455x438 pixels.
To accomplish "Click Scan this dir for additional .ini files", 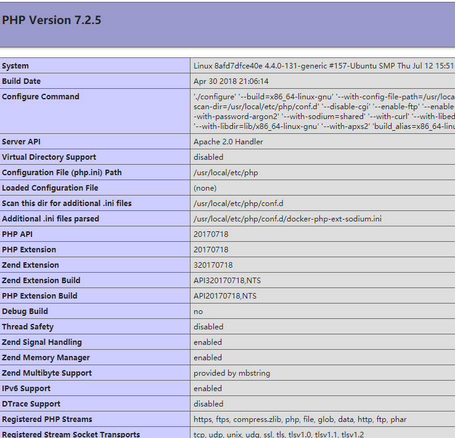I will [x=67, y=203].
